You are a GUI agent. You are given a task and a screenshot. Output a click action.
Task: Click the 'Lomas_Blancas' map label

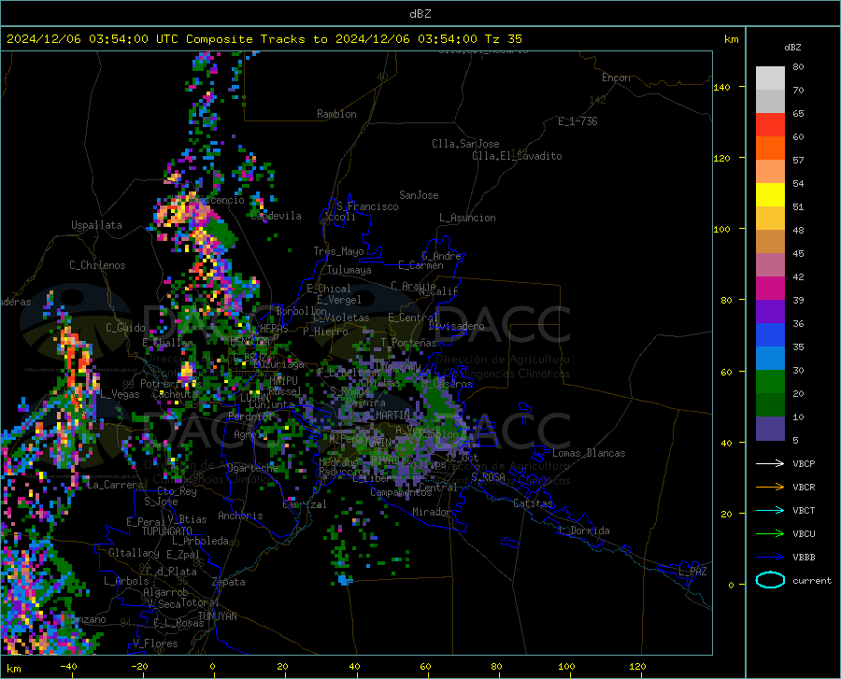coord(589,453)
